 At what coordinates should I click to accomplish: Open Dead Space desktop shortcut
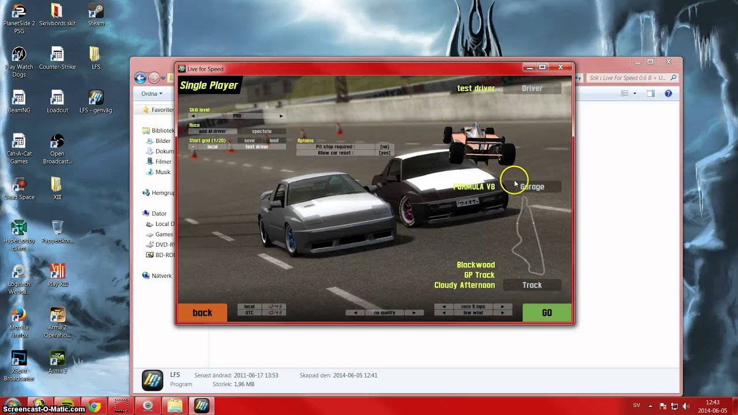[x=19, y=188]
